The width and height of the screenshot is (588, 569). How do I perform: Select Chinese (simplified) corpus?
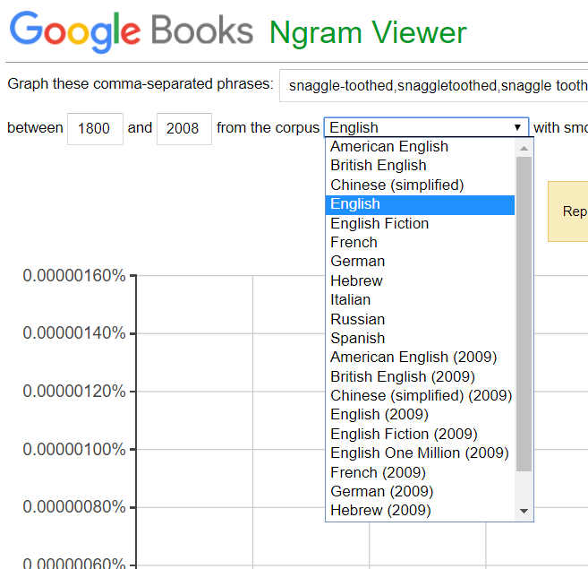(x=396, y=185)
